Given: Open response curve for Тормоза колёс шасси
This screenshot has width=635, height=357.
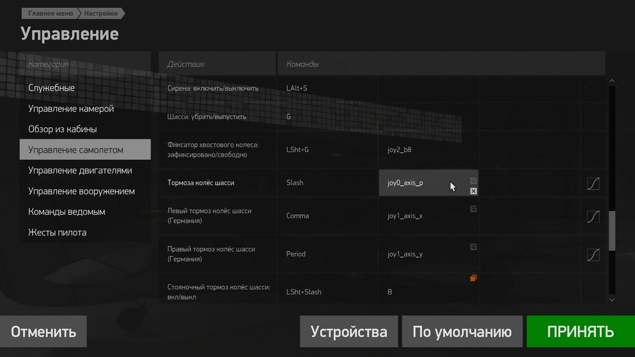Looking at the screenshot, I should click(593, 184).
